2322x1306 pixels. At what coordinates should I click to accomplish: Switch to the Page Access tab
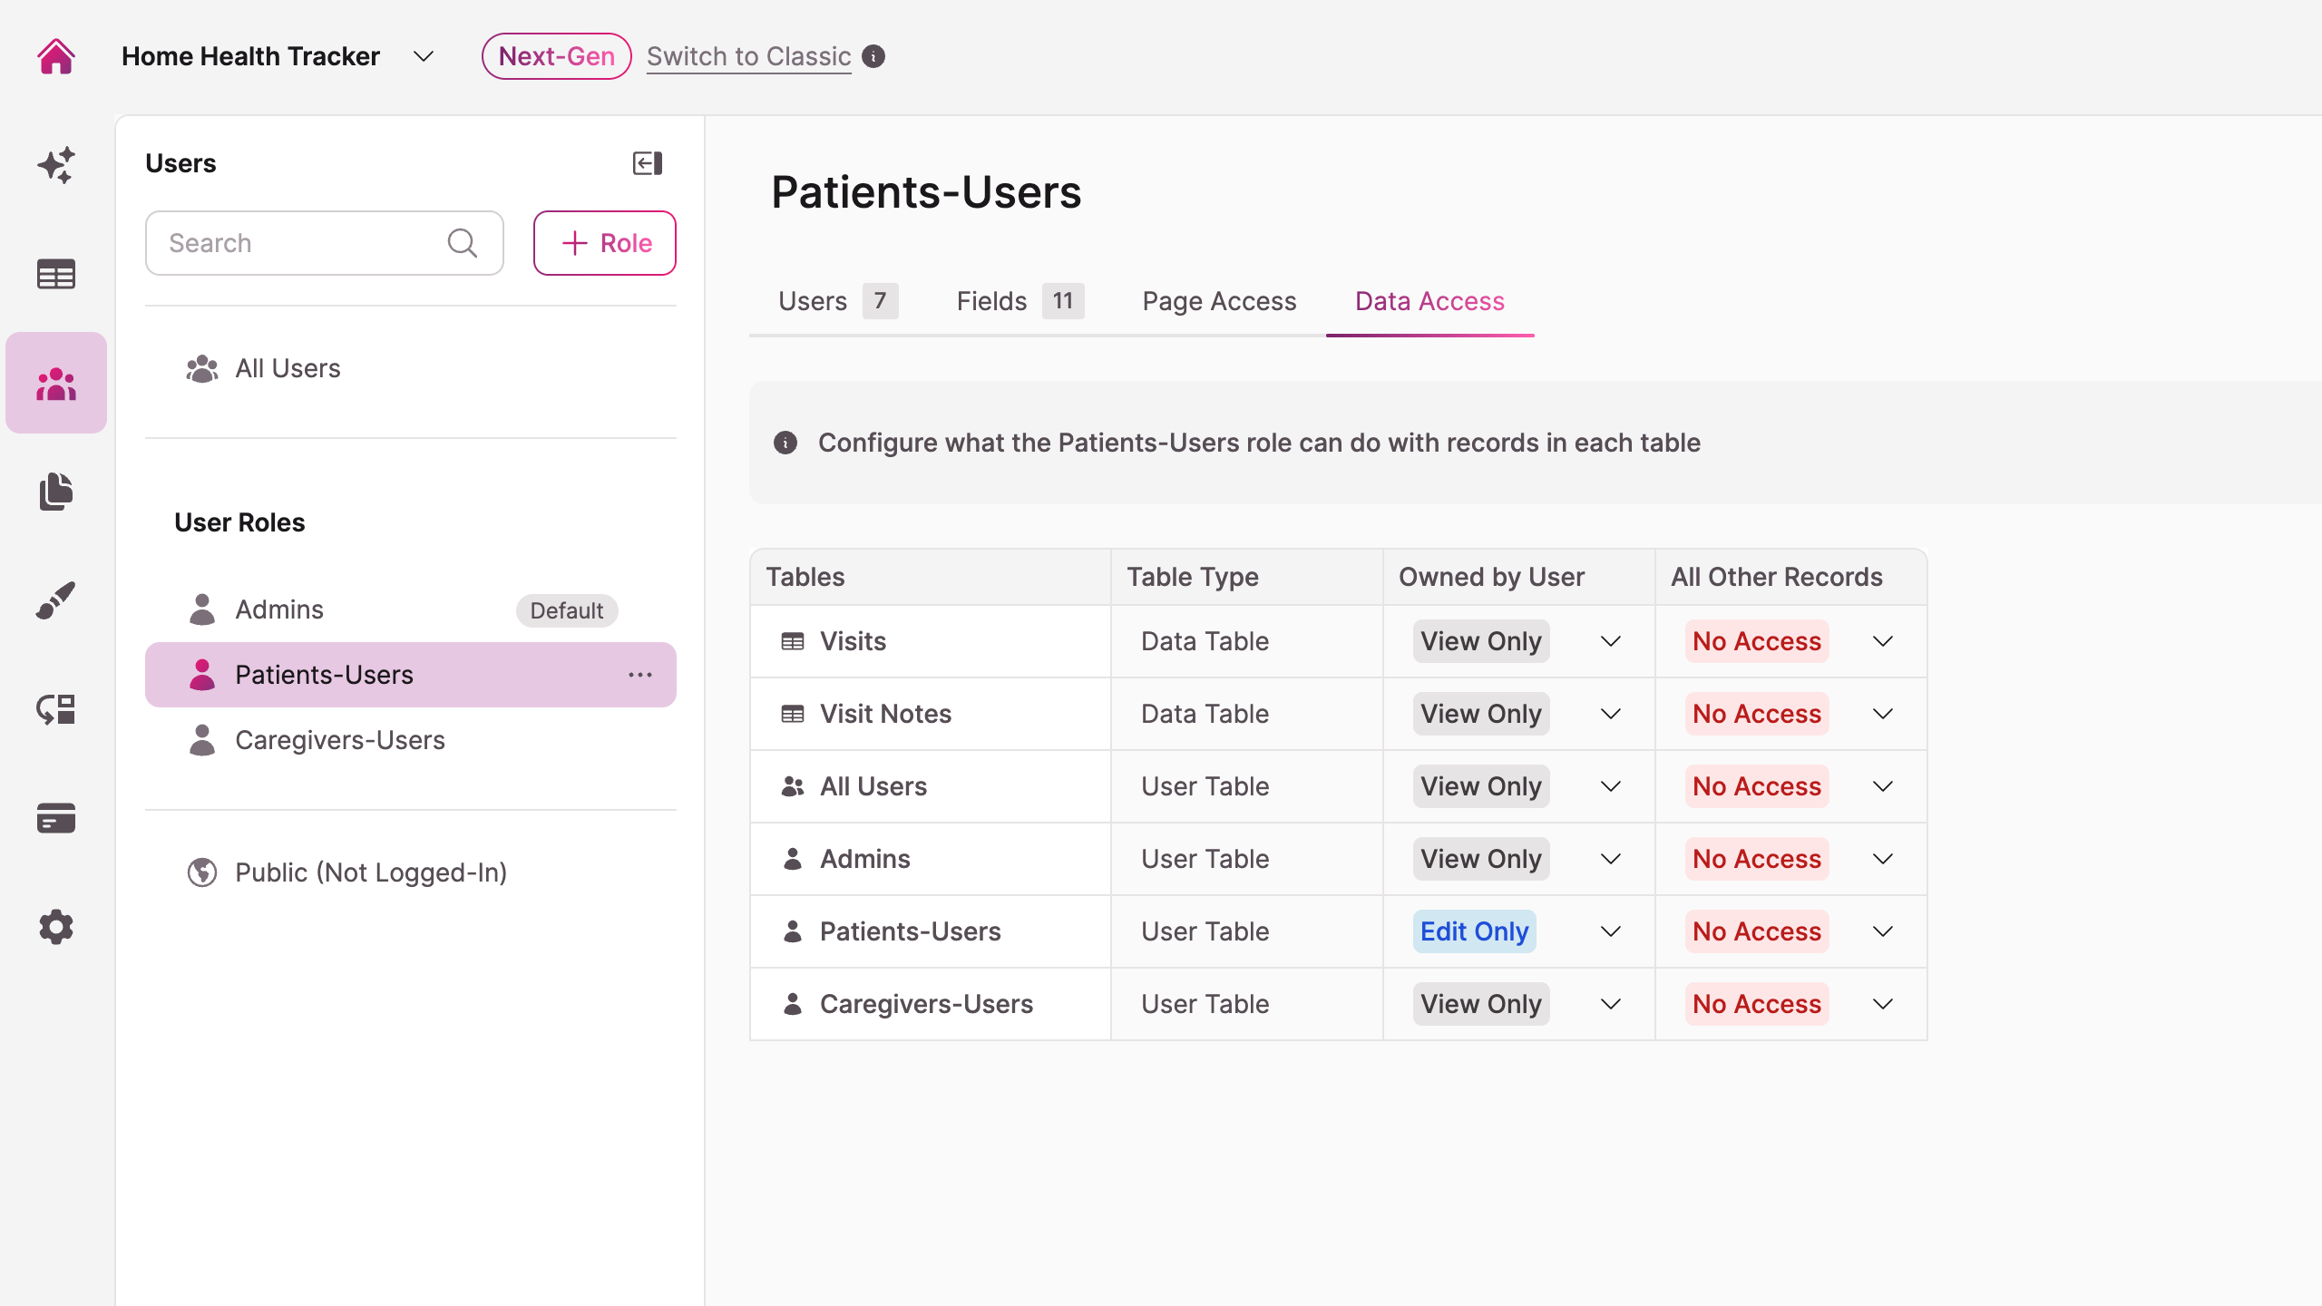(1219, 301)
